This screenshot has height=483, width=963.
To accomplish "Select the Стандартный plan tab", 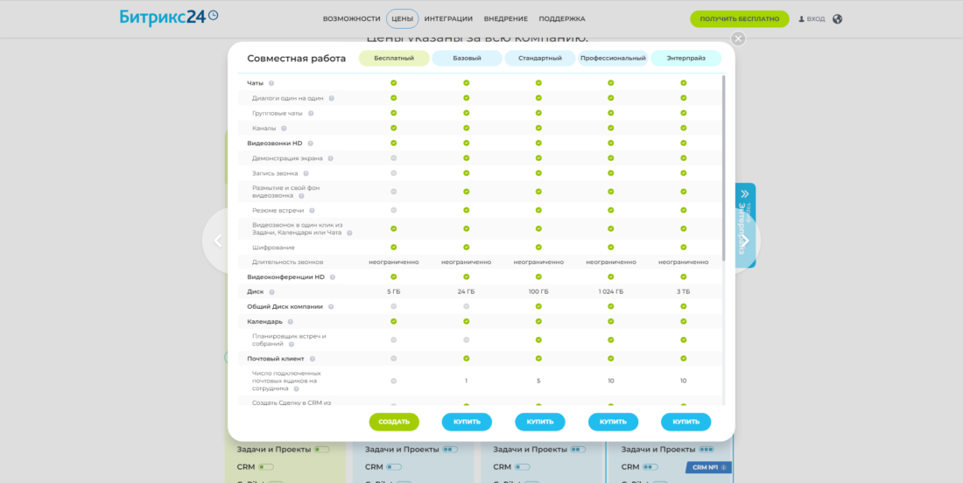I will pos(538,59).
